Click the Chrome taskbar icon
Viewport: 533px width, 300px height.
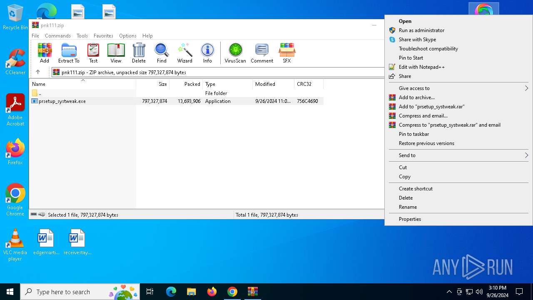click(232, 292)
